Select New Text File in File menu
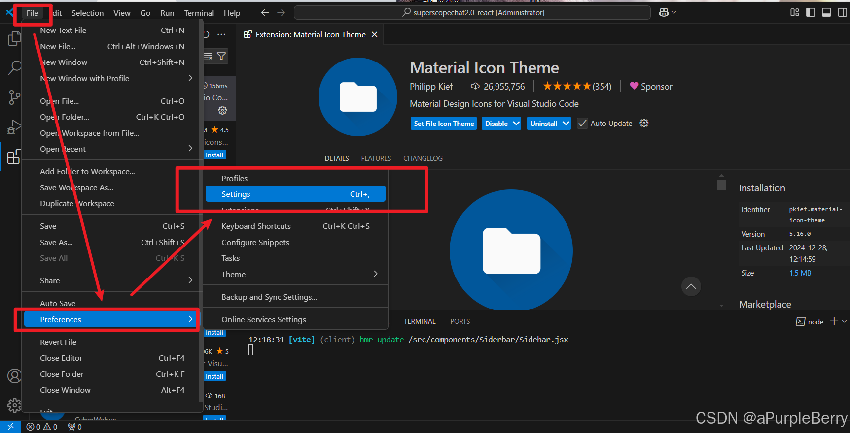Screen dimensions: 850x433 [112, 30]
